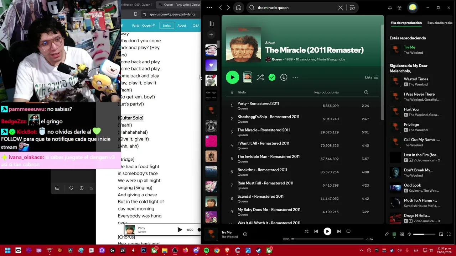The image size is (456, 256).
Task: Open the Q&A tab on Genius page
Action: (x=196, y=25)
